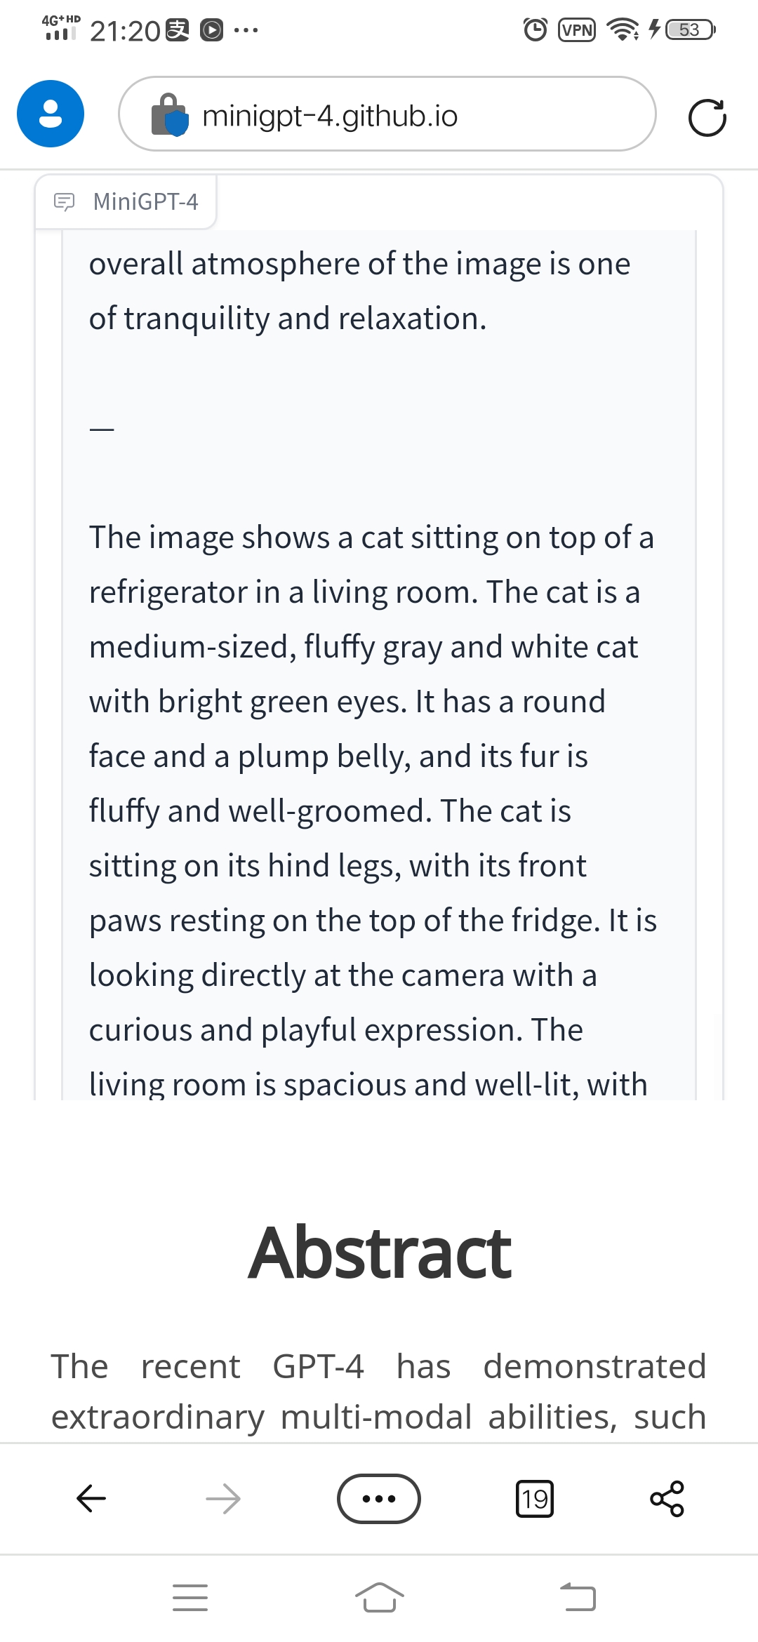Navigate back with the browser back arrow
Screen dimensions: 758x1642
(90, 1499)
